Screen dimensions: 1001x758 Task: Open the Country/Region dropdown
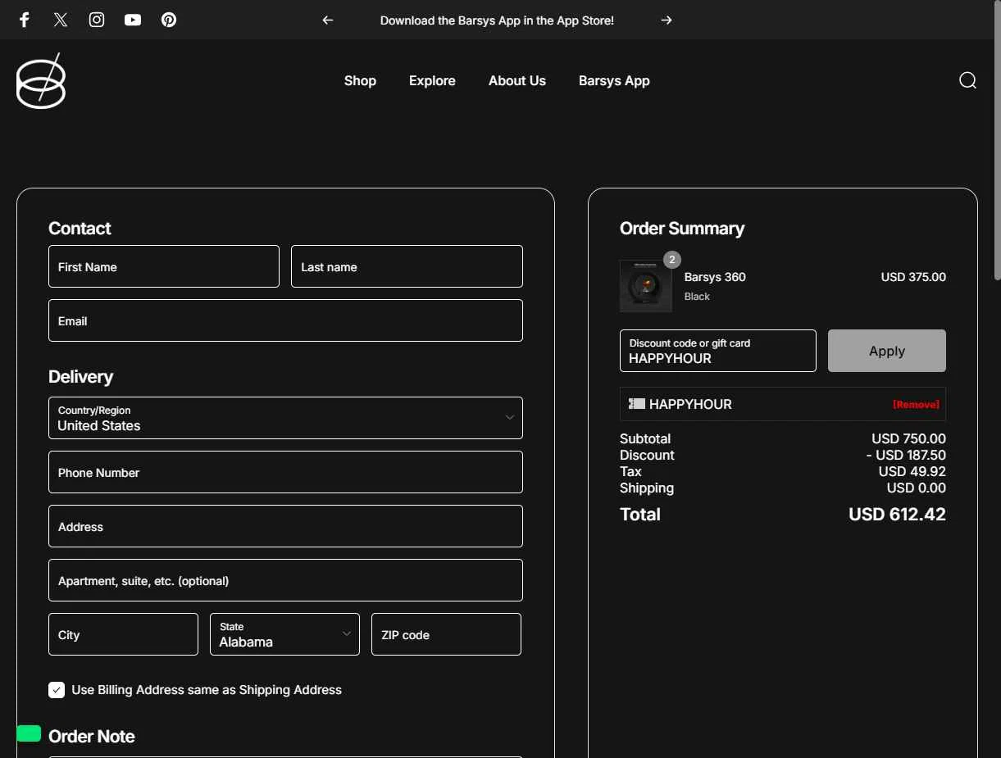[285, 418]
